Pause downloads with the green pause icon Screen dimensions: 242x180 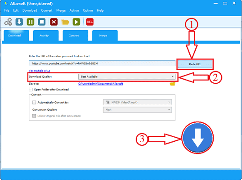click(31, 22)
